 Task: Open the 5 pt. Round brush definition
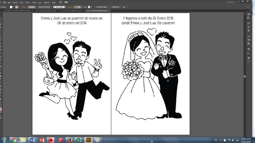(59, 7)
